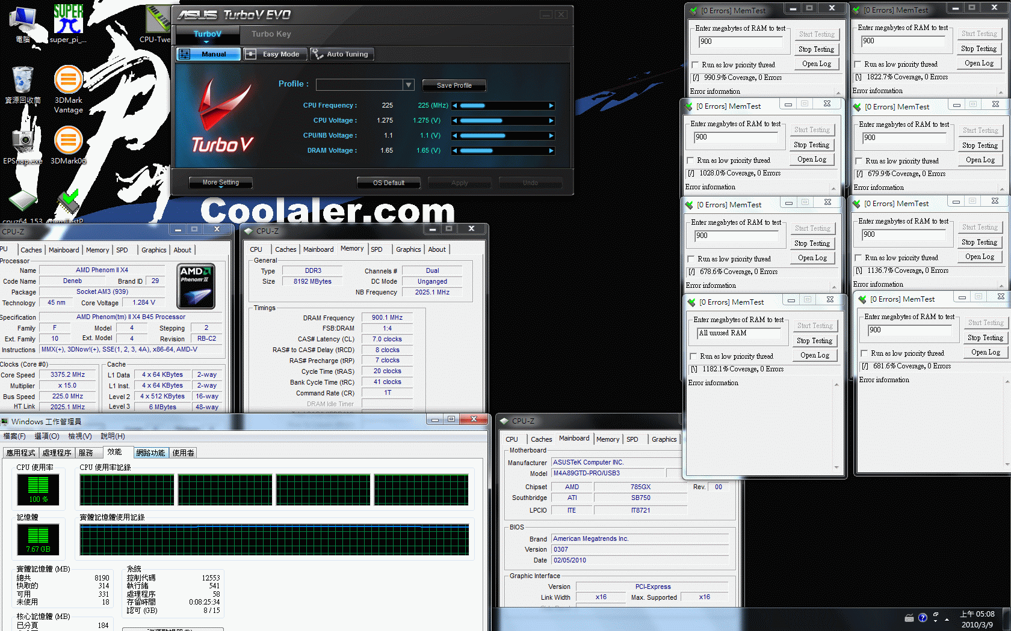Click the help icon in system tray

tap(923, 618)
